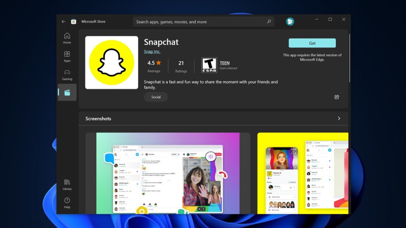Viewport: 406px width, 228px height.
Task: Open your Microsoft account profile avatar
Action: 290,21
